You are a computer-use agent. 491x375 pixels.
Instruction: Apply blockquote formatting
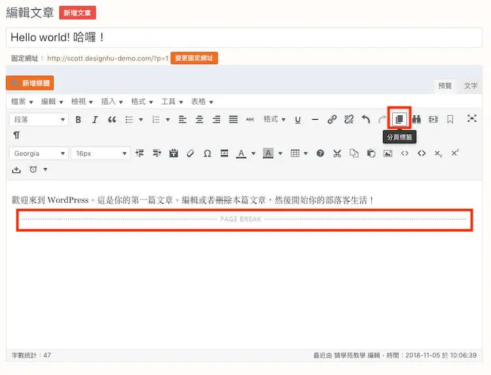[112, 120]
